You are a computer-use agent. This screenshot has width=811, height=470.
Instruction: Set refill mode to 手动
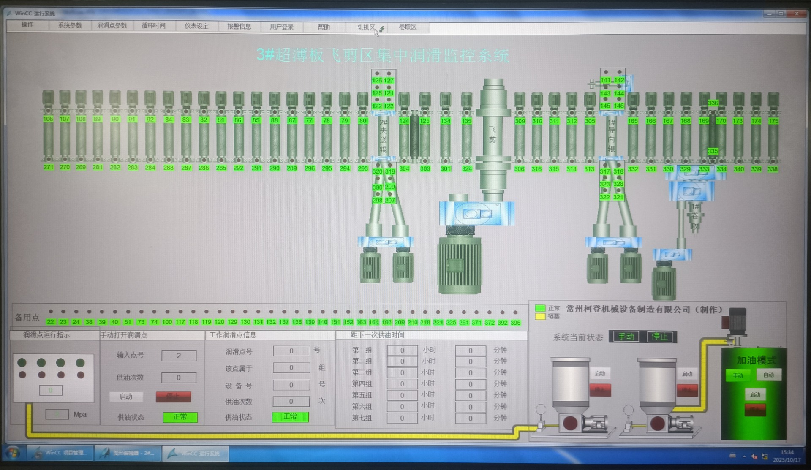(x=738, y=375)
